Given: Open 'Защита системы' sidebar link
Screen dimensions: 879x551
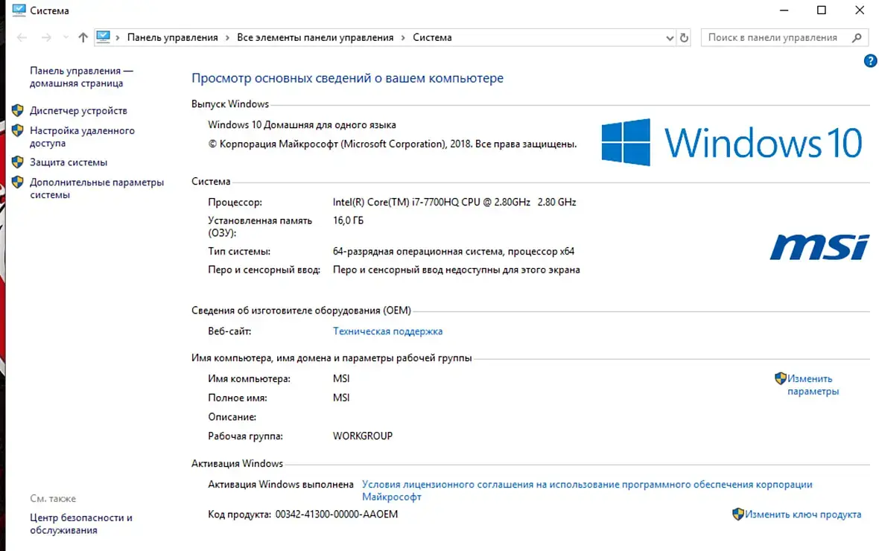Looking at the screenshot, I should pyautogui.click(x=69, y=162).
